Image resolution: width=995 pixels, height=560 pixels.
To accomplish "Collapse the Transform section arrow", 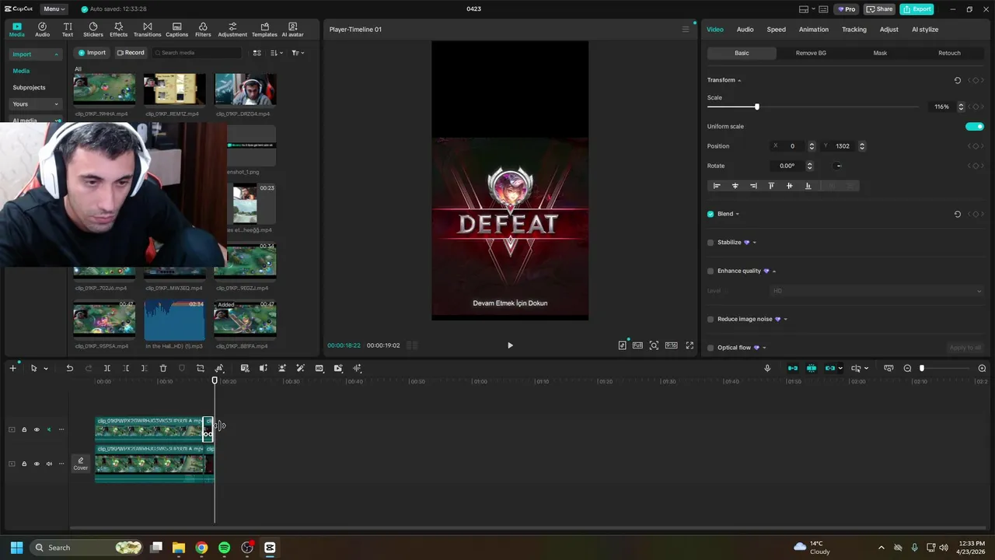I will pos(739,80).
